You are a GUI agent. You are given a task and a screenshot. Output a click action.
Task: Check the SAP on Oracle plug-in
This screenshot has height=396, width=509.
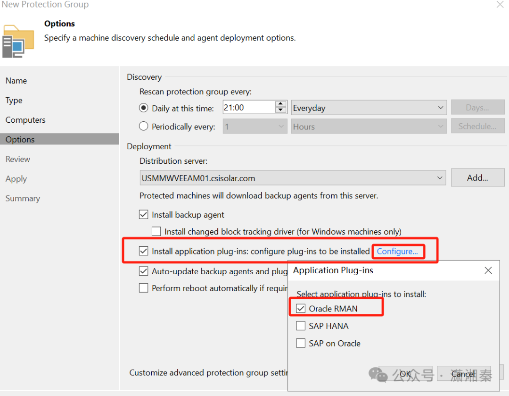[x=301, y=343]
